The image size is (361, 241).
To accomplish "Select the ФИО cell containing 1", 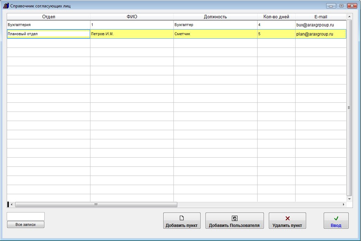I will tap(132, 25).
